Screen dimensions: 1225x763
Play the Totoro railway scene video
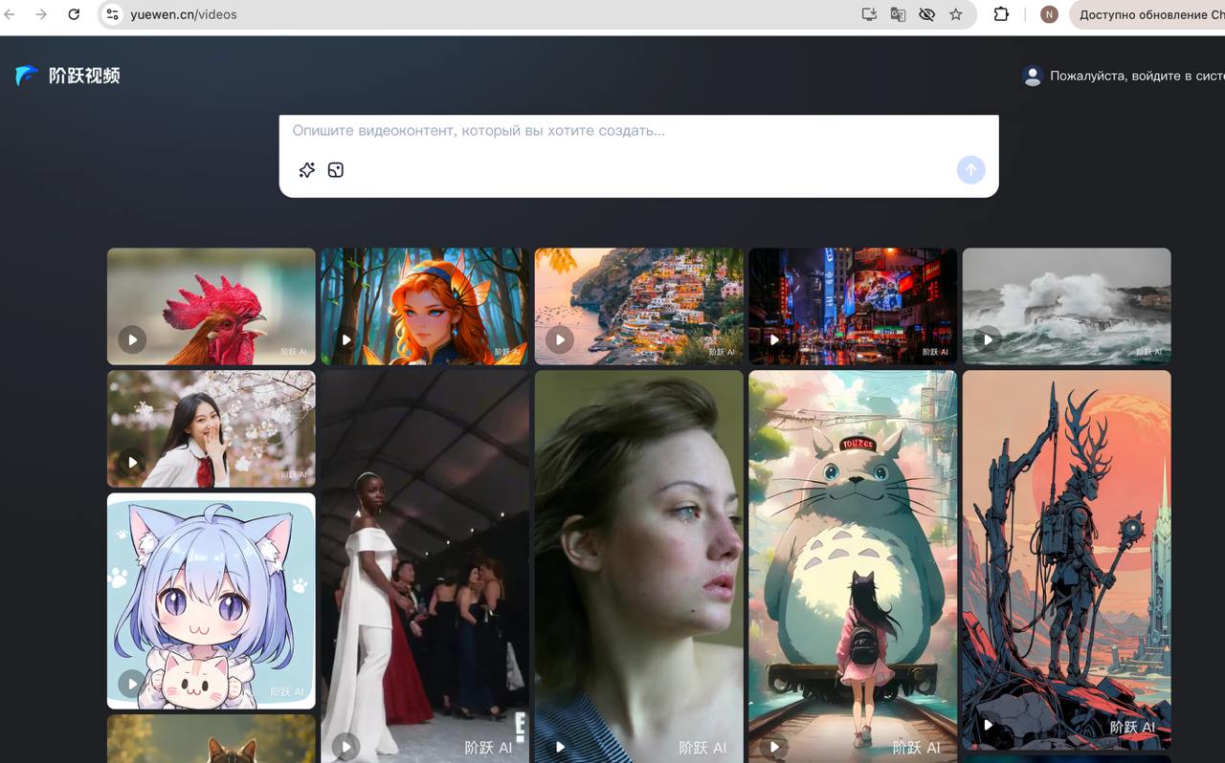774,748
